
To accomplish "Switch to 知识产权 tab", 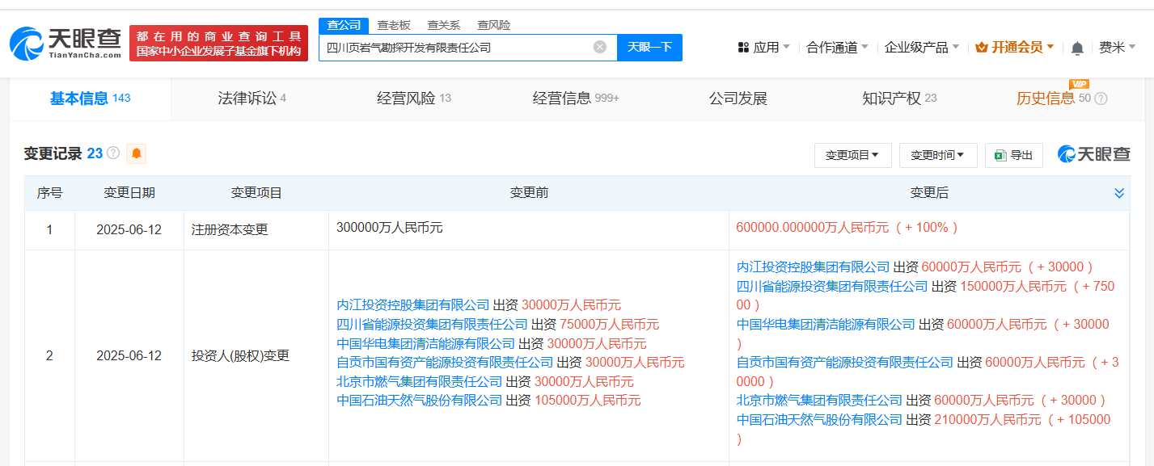I will pyautogui.click(x=899, y=99).
